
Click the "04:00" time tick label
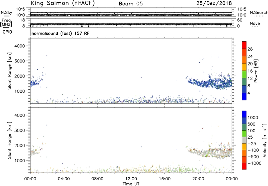tap(64, 179)
